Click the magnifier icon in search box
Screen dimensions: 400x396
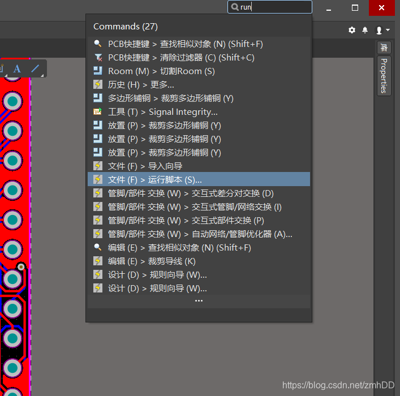(x=234, y=7)
